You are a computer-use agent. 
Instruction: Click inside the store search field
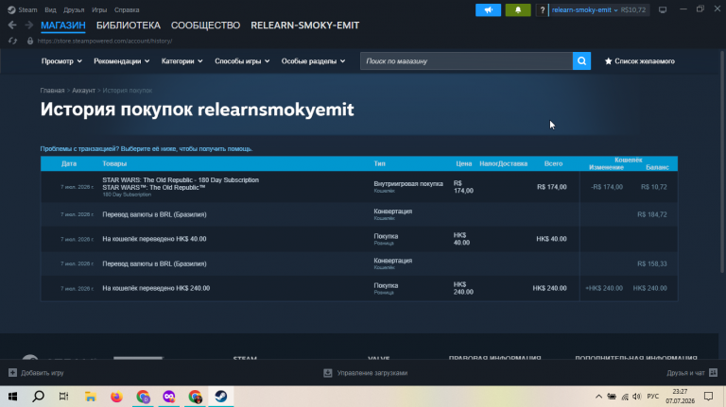(466, 61)
